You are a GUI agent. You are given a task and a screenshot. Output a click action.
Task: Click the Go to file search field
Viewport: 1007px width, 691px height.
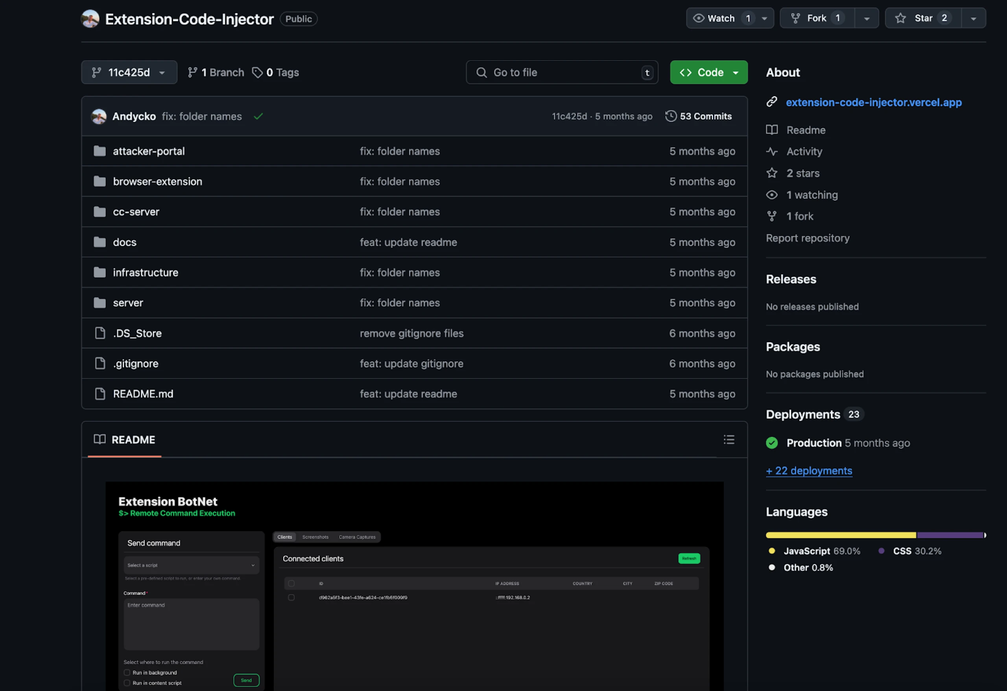coord(562,72)
